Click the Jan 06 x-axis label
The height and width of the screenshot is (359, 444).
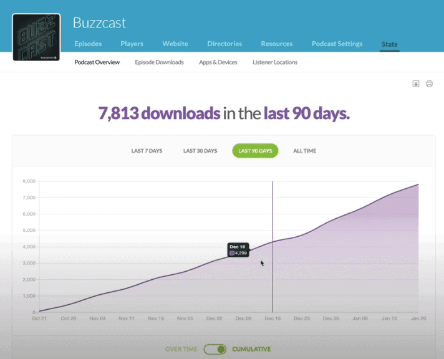(360, 318)
